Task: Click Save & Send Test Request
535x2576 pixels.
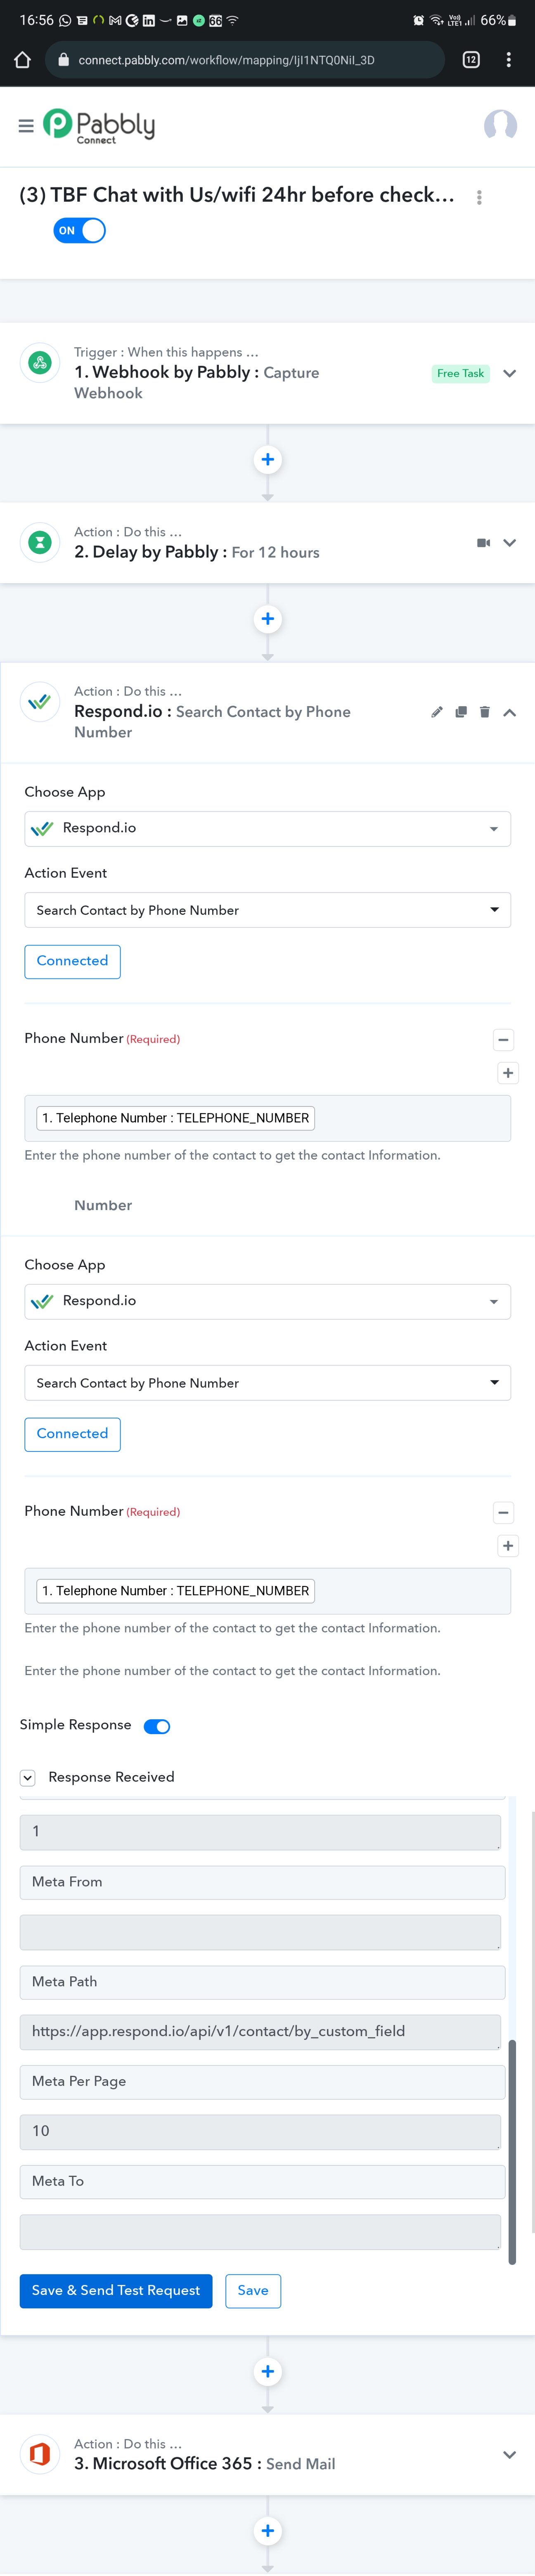Action: [116, 2290]
